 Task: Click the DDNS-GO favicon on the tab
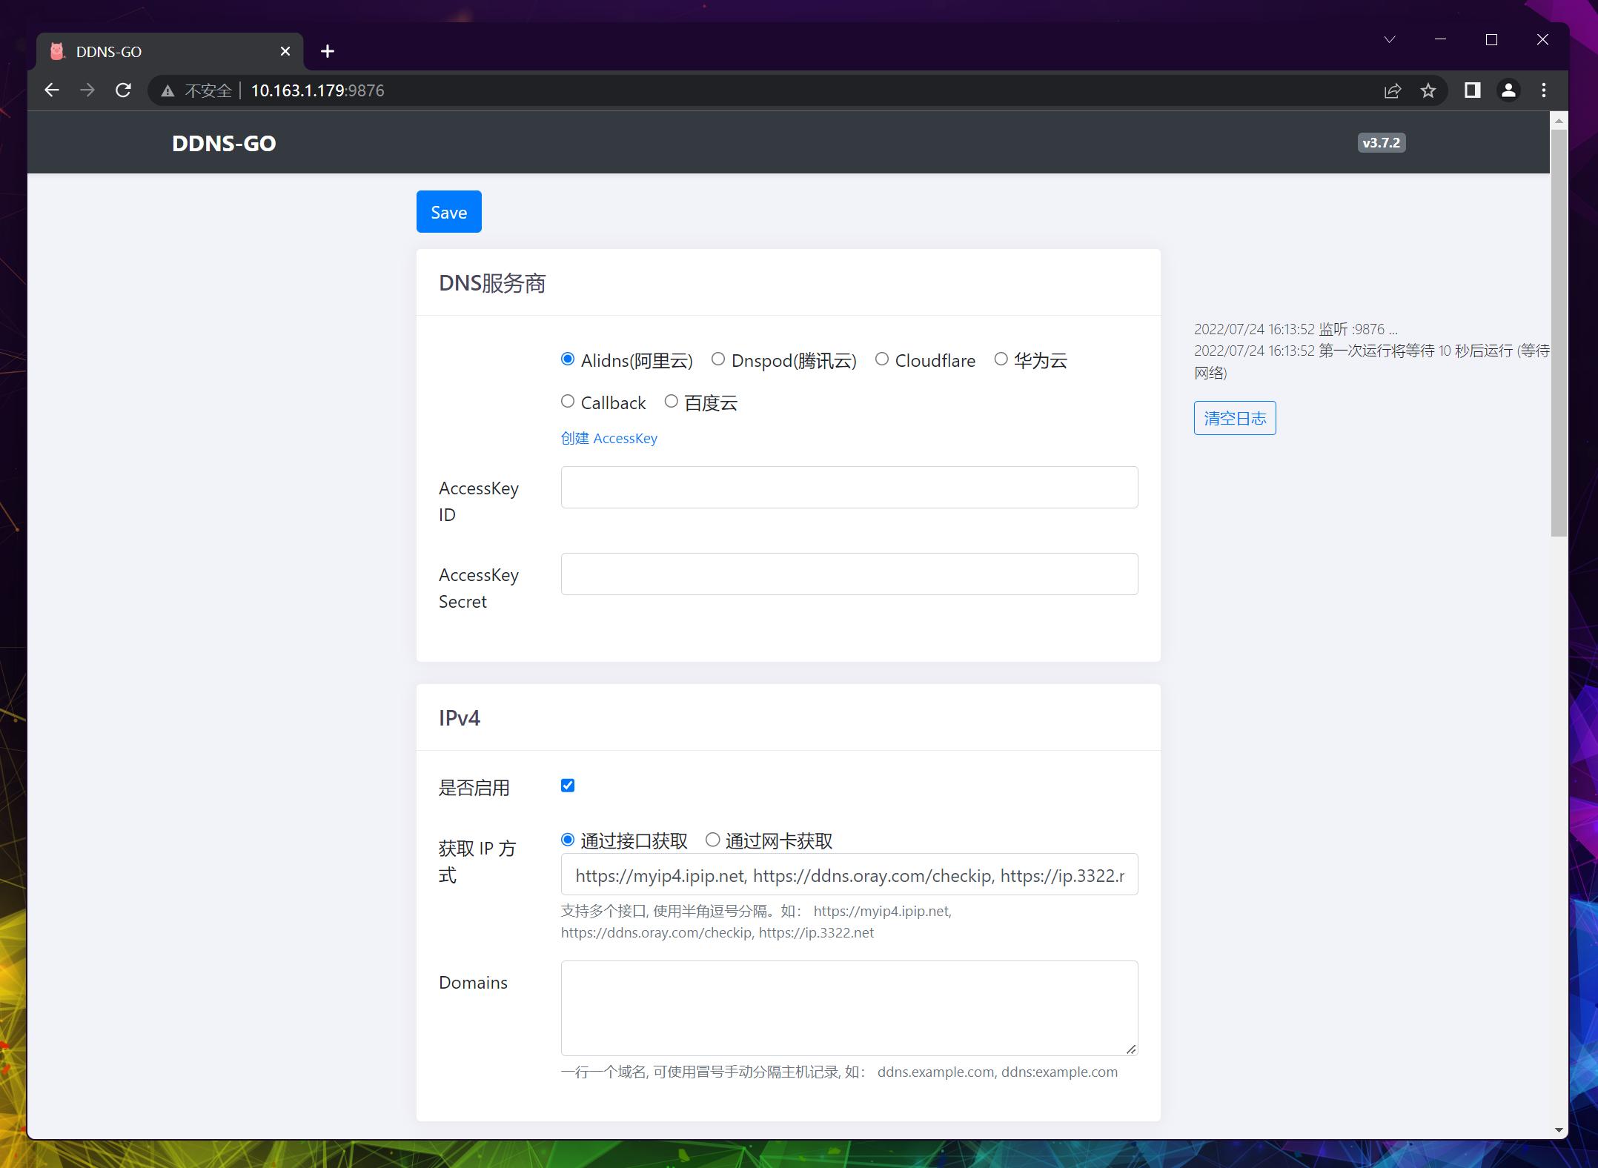pos(56,51)
